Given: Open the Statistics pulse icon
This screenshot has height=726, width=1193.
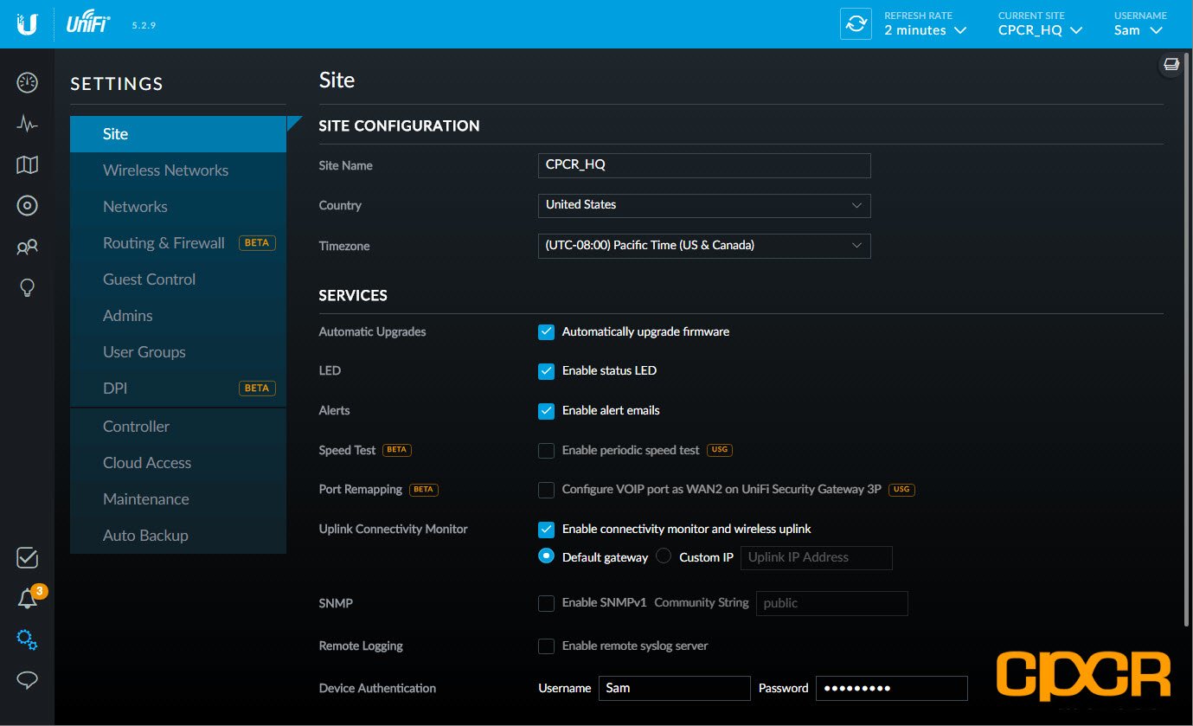Looking at the screenshot, I should point(27,124).
